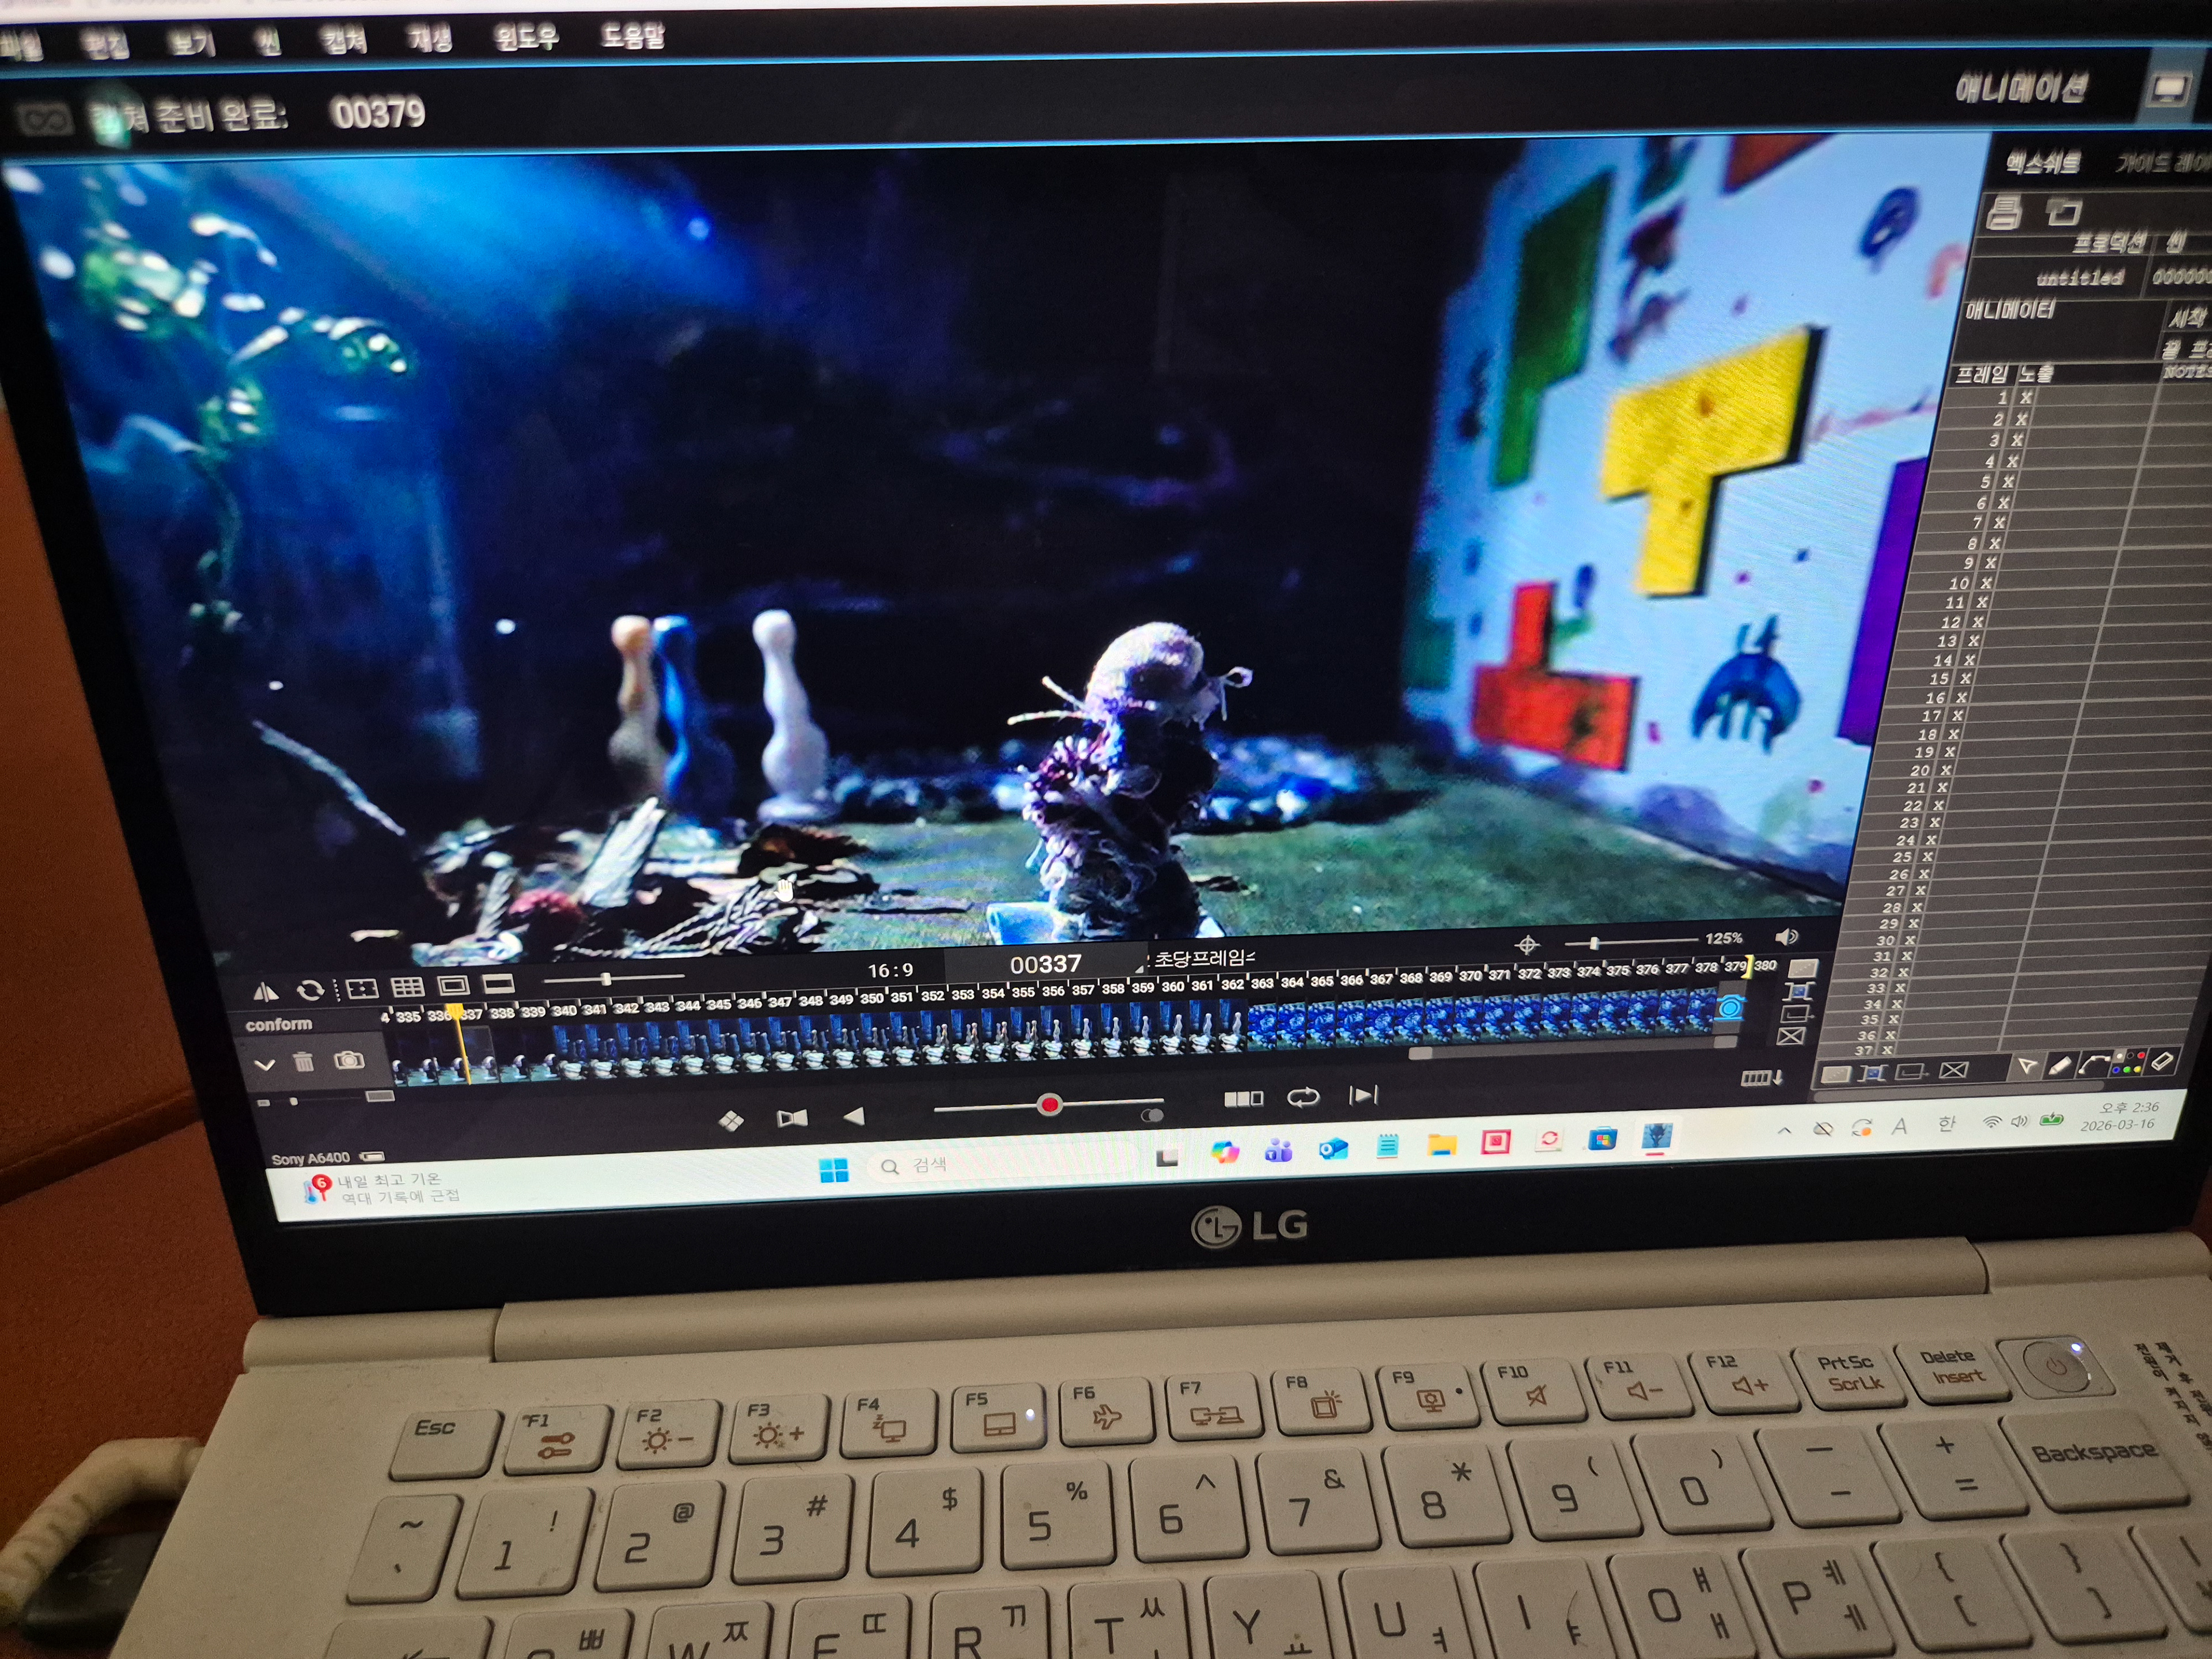The image size is (2212, 1659).
Task: Click the trash delete frame icon
Action: click(304, 1062)
